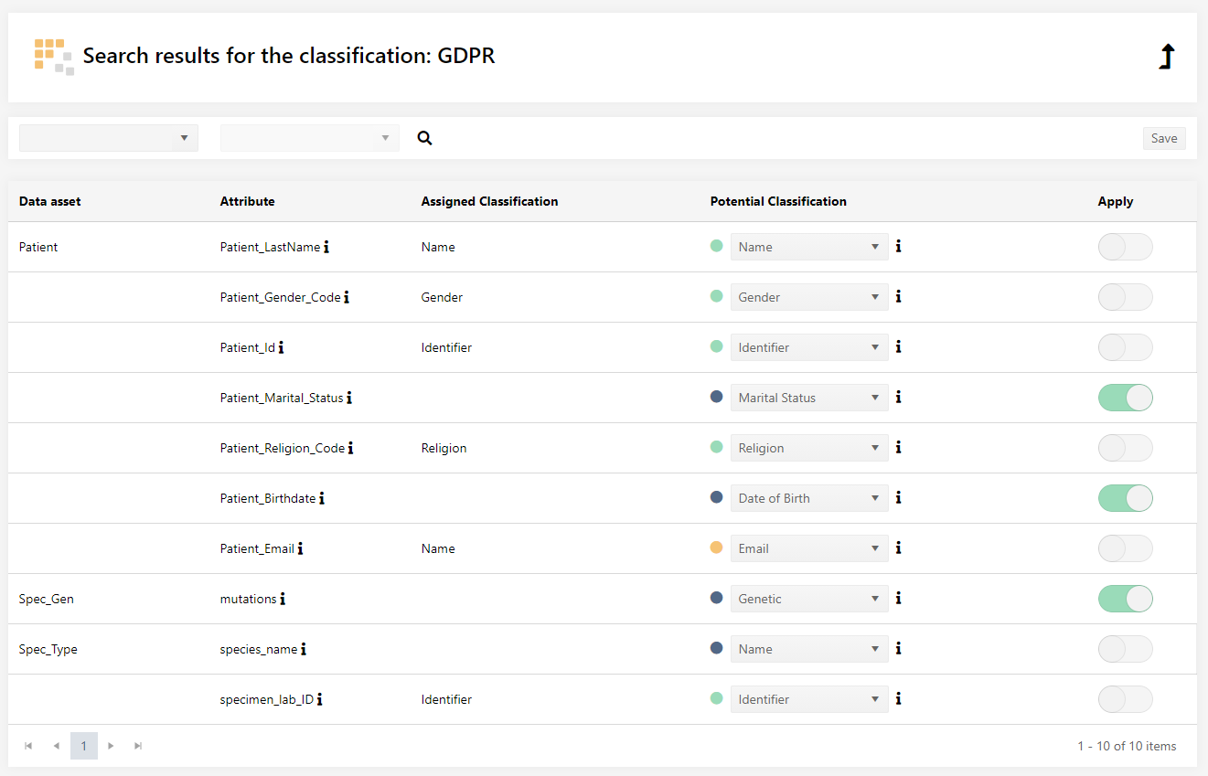1208x776 pixels.
Task: Click info icon beside Genetic classification dropdown
Action: pos(899,599)
